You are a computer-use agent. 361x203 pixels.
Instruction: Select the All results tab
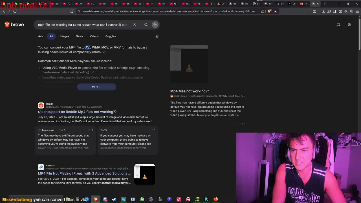(x=51, y=36)
